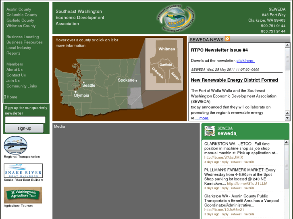293x219 pixels.
Task: Return to the Home page
Action: [12, 97]
